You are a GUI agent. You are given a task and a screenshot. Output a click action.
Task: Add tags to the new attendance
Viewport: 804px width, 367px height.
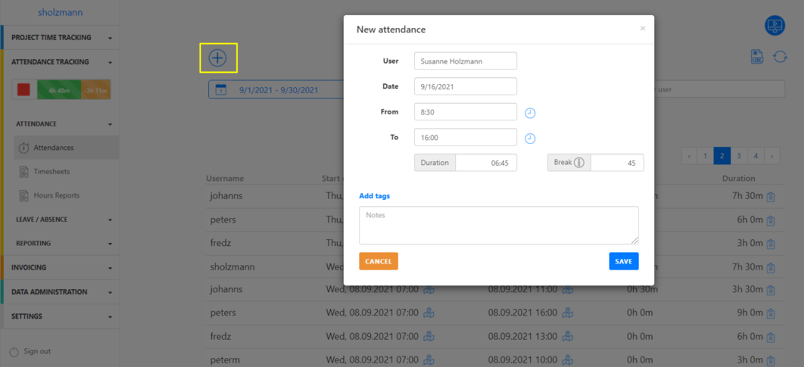pyautogui.click(x=374, y=196)
